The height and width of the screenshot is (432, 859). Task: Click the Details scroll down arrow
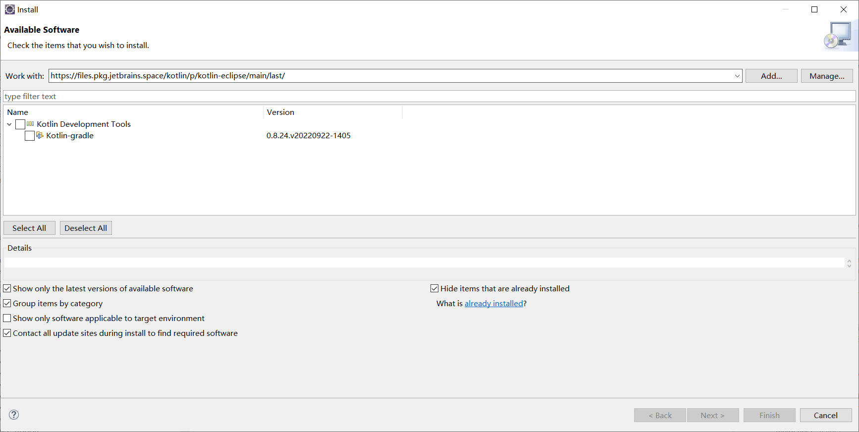pyautogui.click(x=849, y=266)
